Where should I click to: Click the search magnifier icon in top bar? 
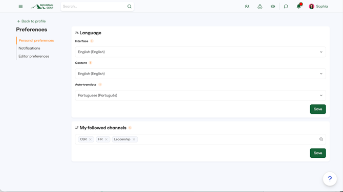pos(130,7)
